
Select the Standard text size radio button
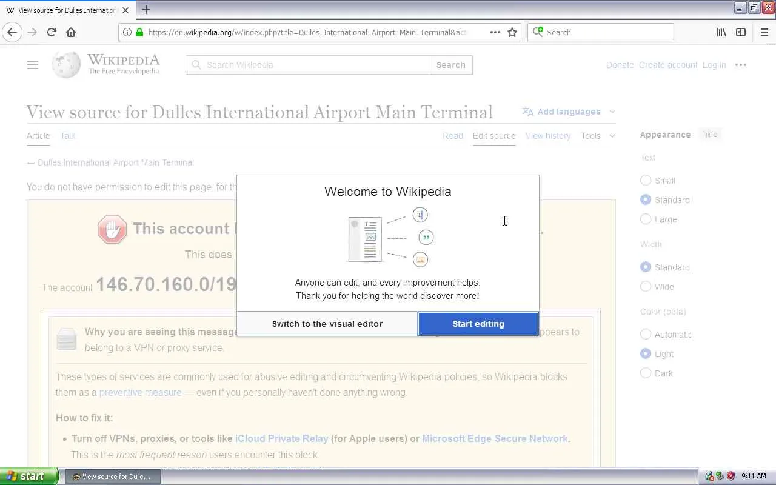pyautogui.click(x=646, y=199)
